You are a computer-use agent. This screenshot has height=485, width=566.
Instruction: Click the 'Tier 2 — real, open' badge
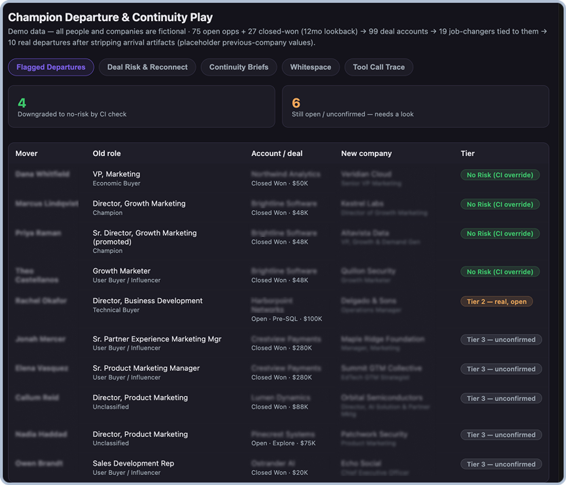[496, 302]
